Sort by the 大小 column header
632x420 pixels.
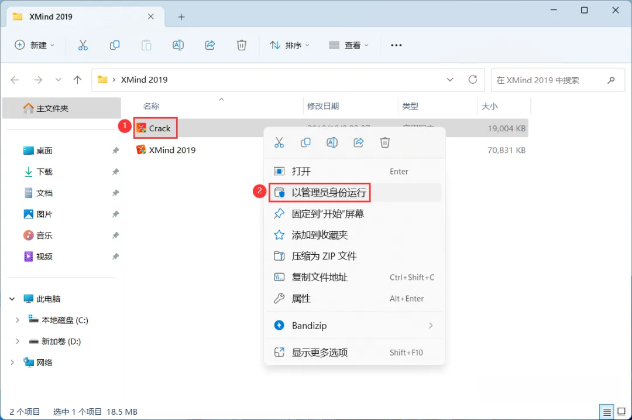[490, 106]
